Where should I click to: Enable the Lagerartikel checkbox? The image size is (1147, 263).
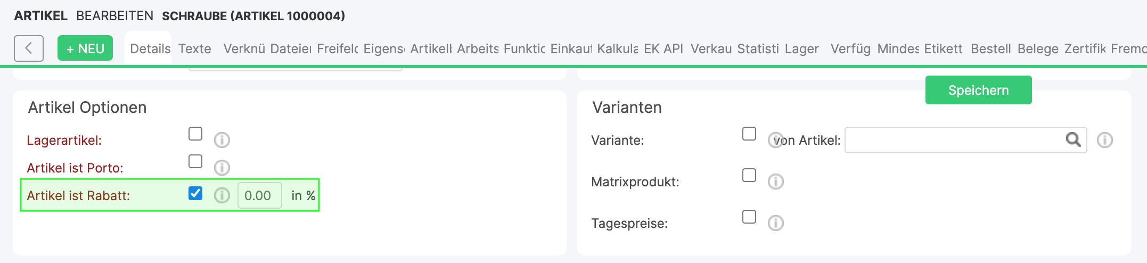click(x=195, y=134)
